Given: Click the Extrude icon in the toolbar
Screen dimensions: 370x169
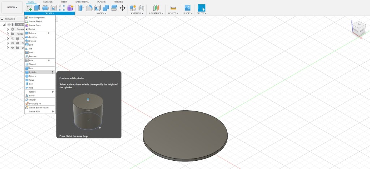Looking at the screenshot, I should pyautogui.click(x=37, y=8).
